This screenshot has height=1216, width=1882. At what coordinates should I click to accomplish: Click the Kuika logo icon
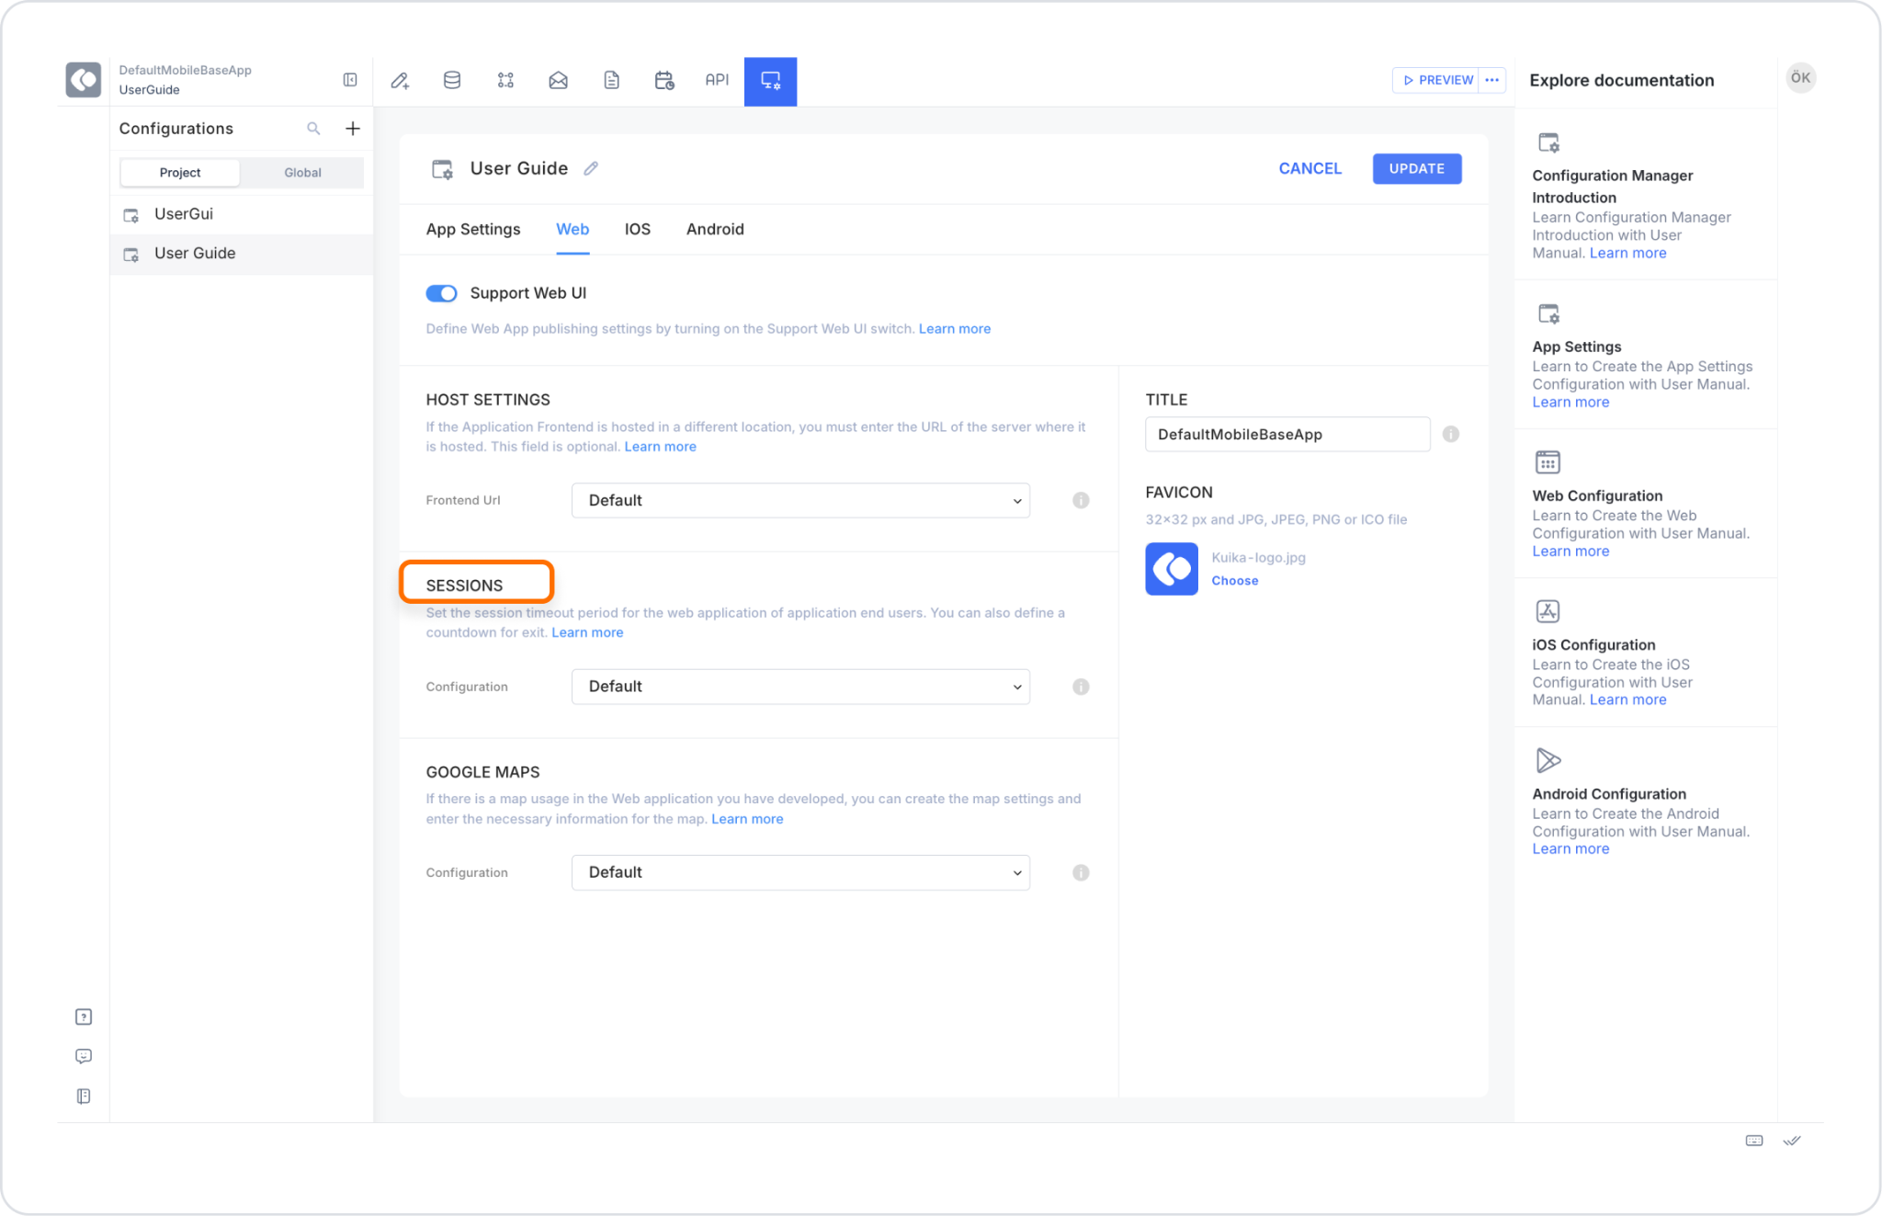click(x=83, y=80)
